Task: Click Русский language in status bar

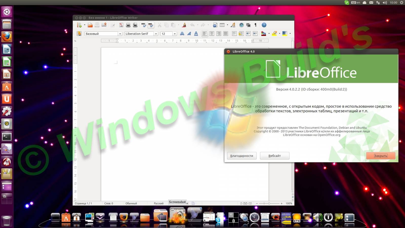Action: [159, 203]
